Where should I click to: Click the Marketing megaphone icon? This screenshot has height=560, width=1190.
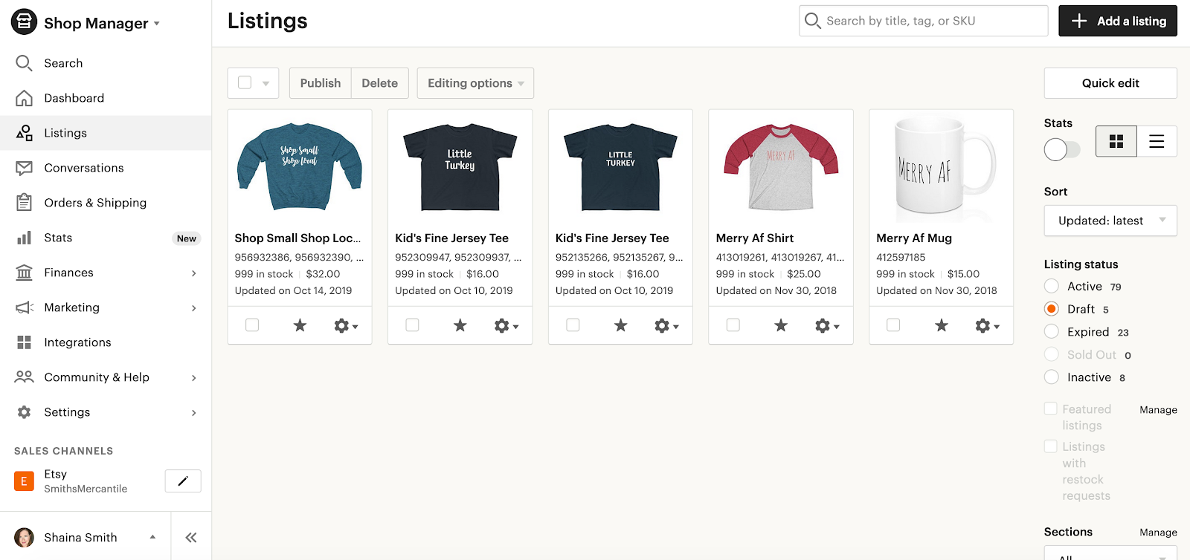coord(25,307)
